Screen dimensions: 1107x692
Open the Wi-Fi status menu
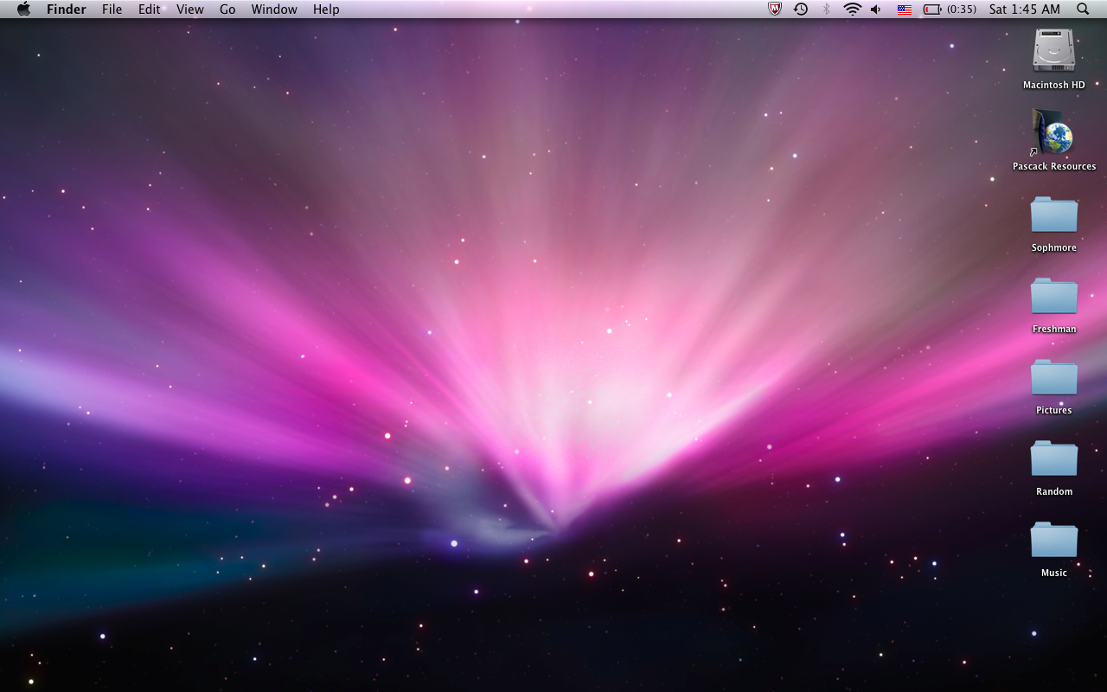[x=853, y=9]
